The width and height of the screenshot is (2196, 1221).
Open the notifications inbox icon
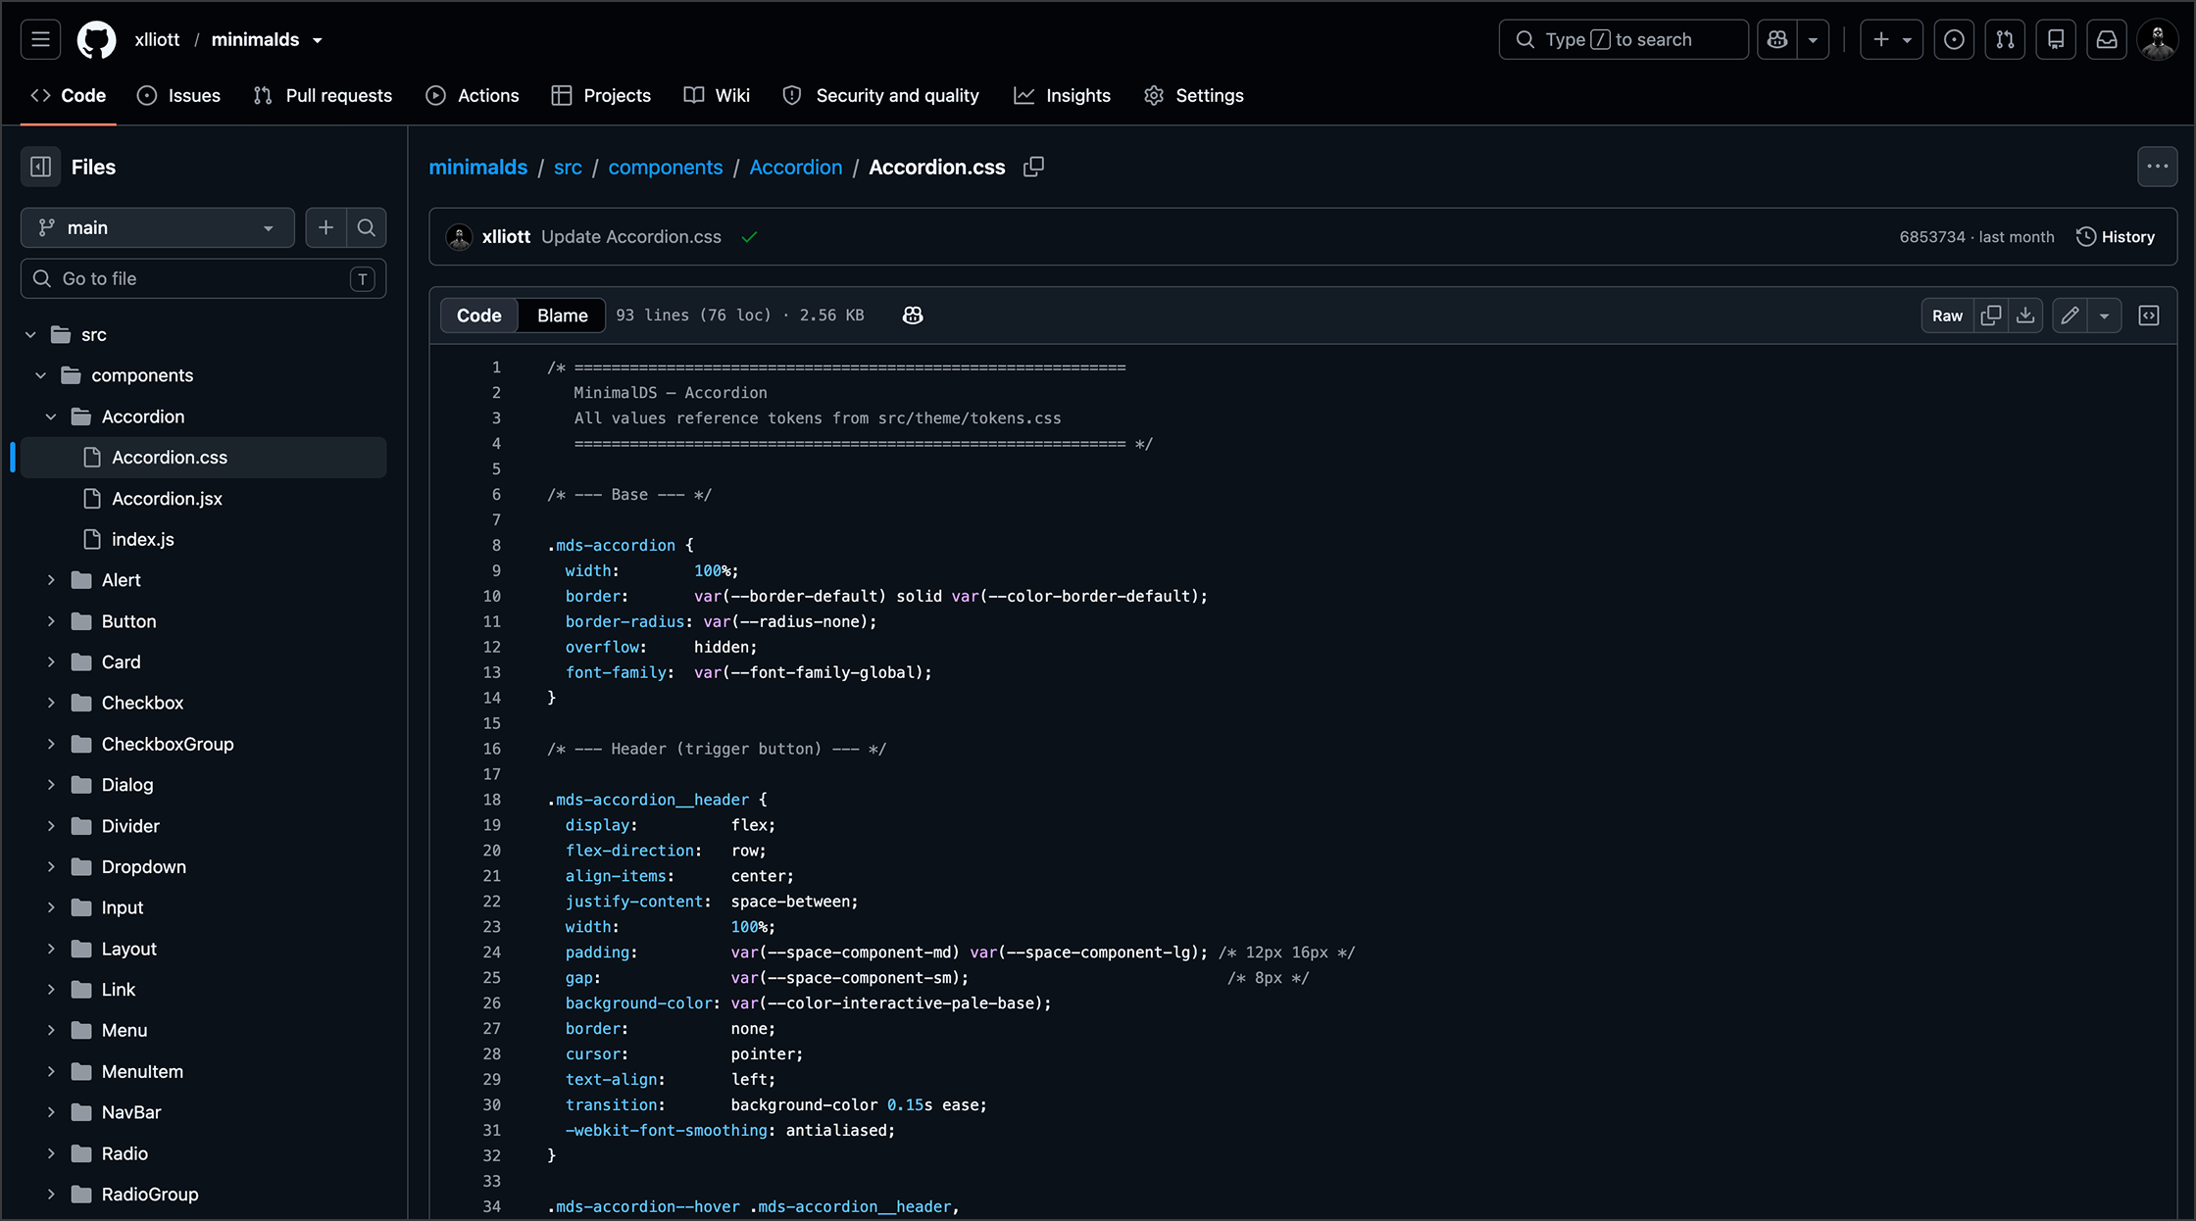(x=2107, y=39)
